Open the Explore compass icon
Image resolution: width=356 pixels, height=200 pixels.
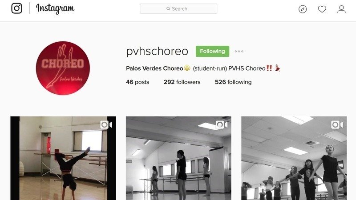pyautogui.click(x=303, y=9)
